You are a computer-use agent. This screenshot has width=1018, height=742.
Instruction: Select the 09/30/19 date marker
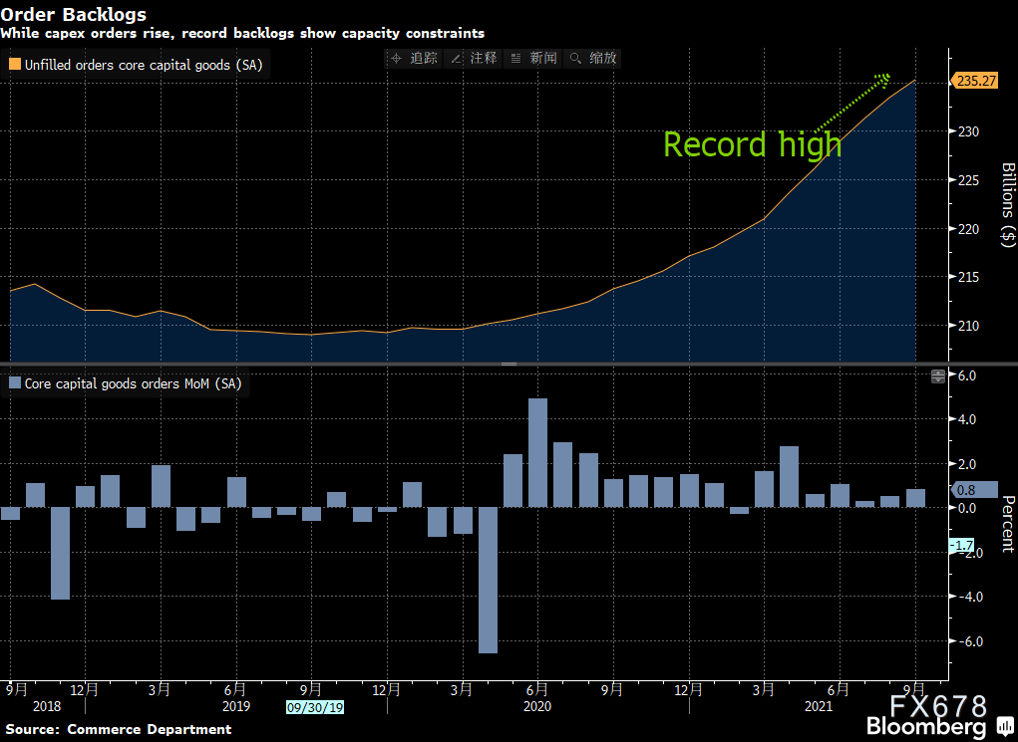point(315,706)
